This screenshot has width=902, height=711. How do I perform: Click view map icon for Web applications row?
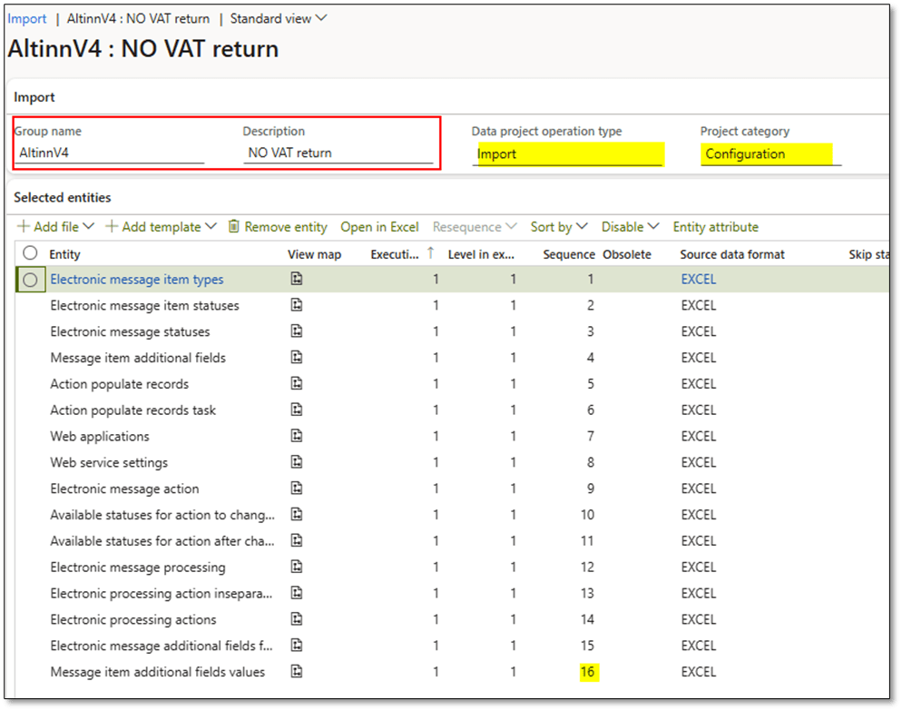click(296, 437)
